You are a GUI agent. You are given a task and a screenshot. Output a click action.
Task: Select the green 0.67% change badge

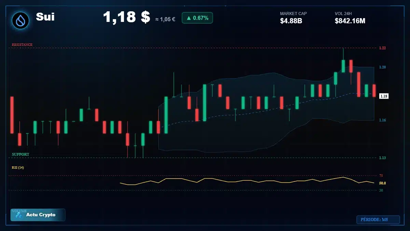[x=197, y=18]
